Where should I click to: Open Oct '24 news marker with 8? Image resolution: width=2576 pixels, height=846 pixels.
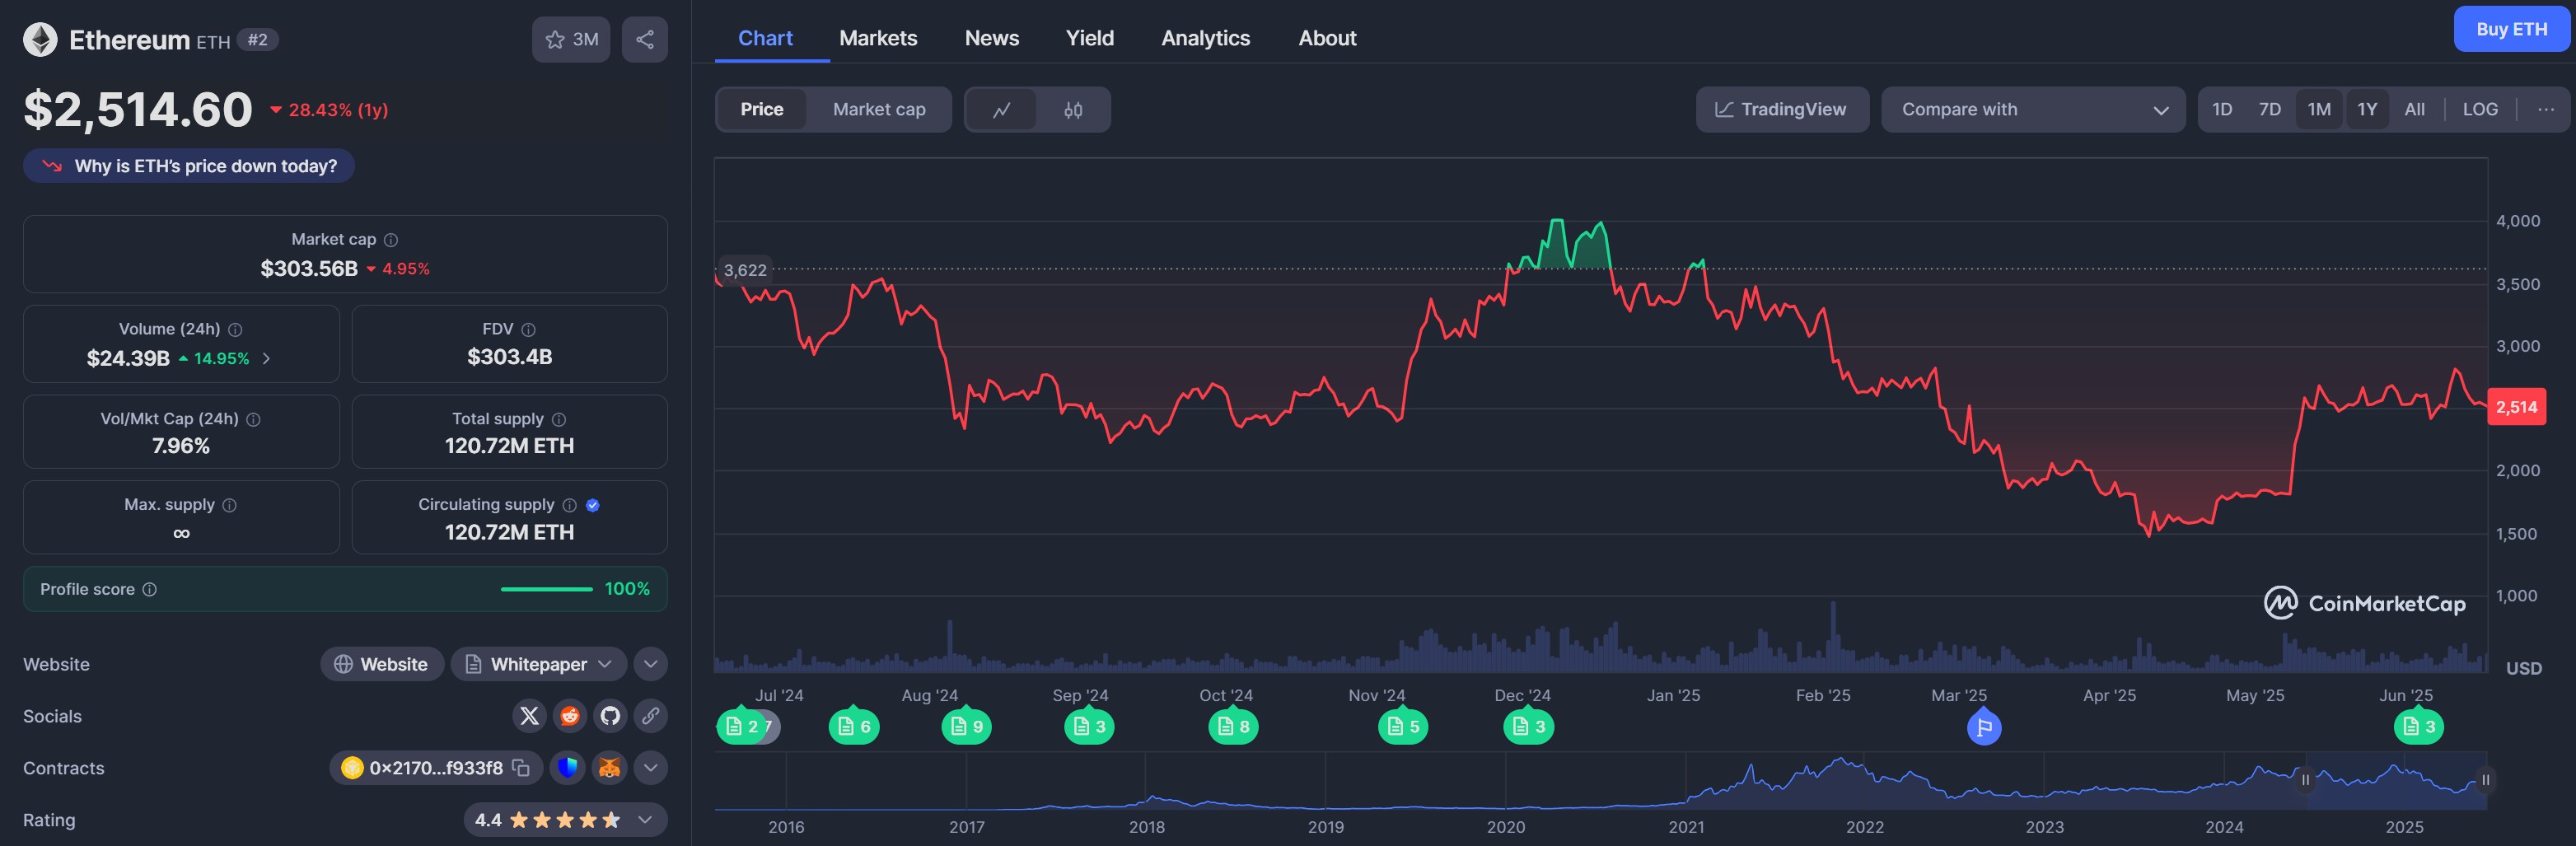tap(1233, 727)
